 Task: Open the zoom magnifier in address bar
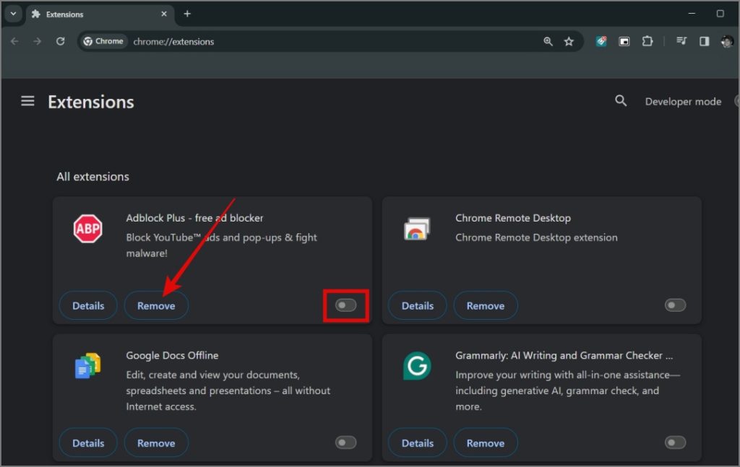[x=548, y=41]
